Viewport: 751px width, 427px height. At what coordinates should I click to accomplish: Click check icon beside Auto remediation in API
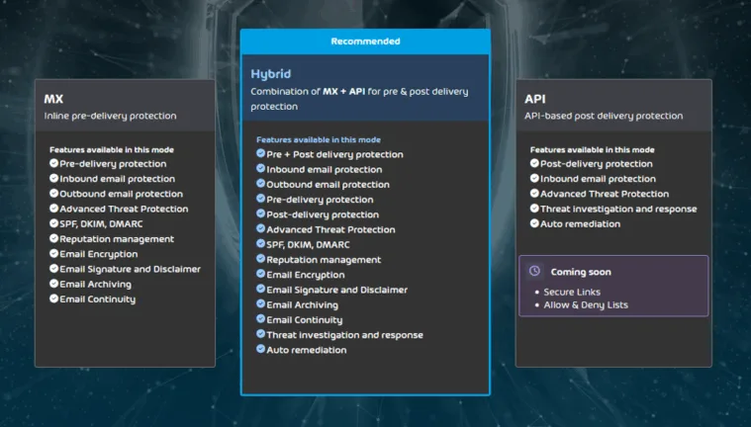pyautogui.click(x=535, y=223)
